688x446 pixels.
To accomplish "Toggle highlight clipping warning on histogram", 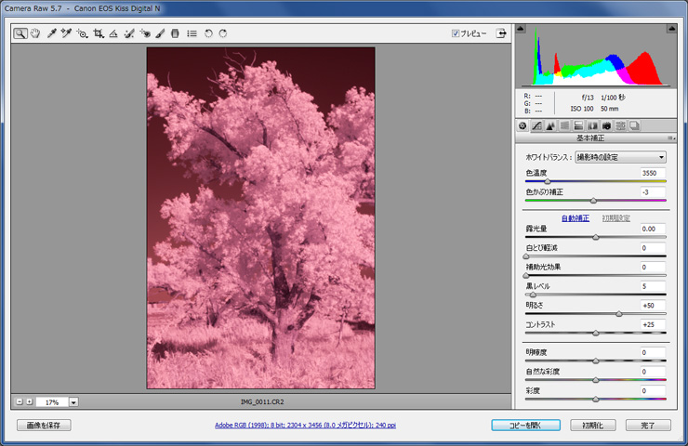I will [671, 30].
